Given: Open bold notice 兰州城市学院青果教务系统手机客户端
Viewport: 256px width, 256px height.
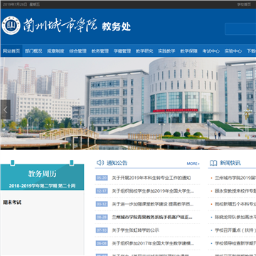Looking at the screenshot, I should click(152, 217).
